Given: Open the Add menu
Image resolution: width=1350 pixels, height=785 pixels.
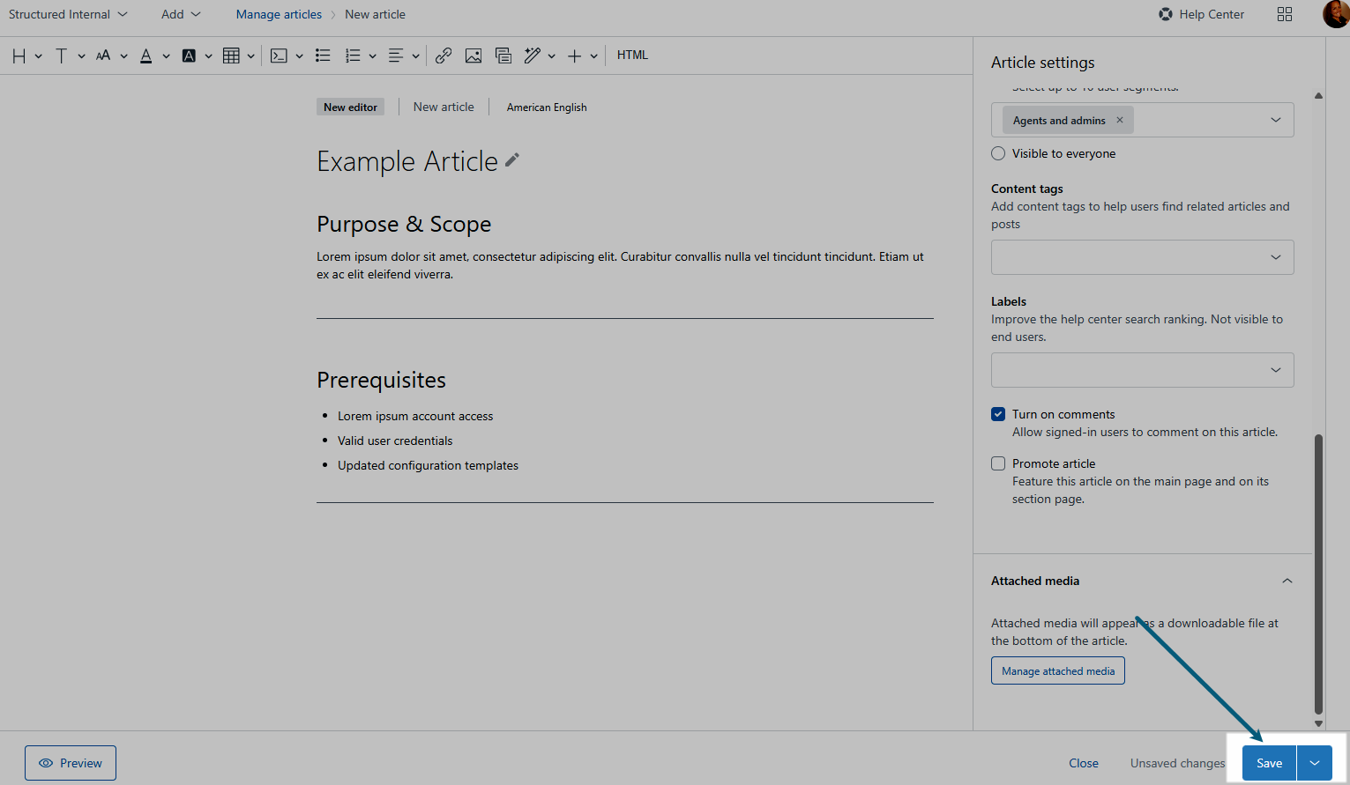Looking at the screenshot, I should [x=181, y=14].
